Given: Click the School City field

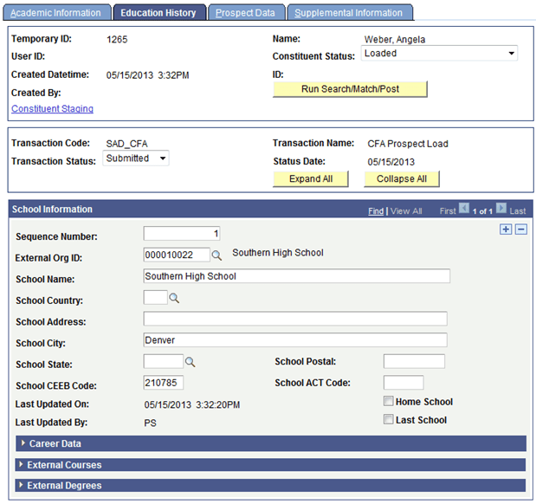Looking at the screenshot, I should point(295,340).
